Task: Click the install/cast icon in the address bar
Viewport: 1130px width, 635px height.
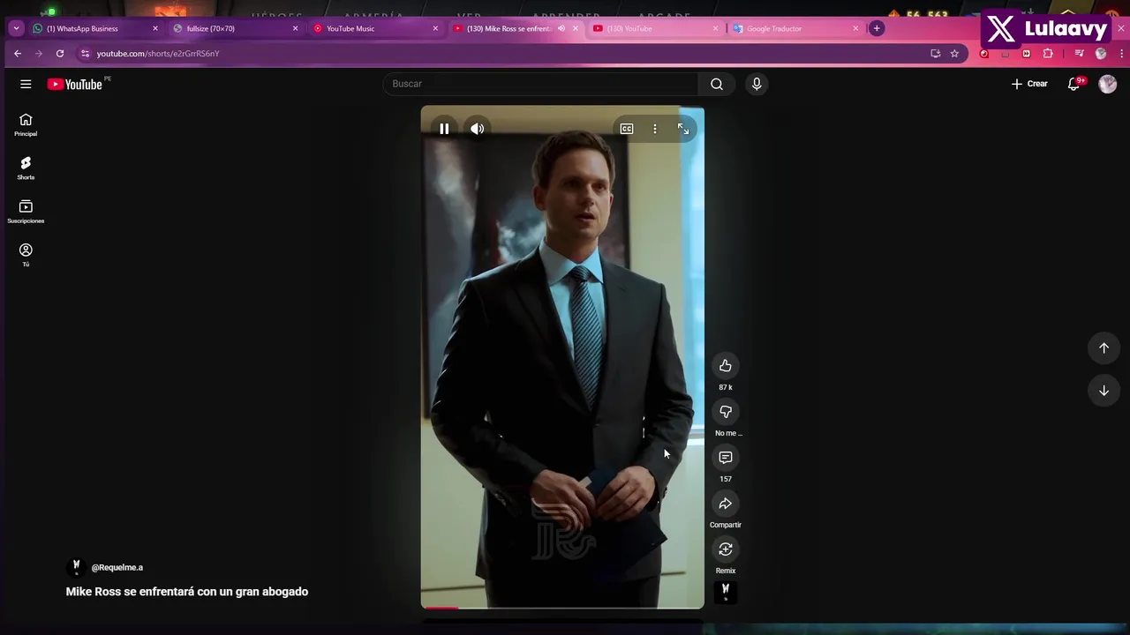Action: point(936,54)
